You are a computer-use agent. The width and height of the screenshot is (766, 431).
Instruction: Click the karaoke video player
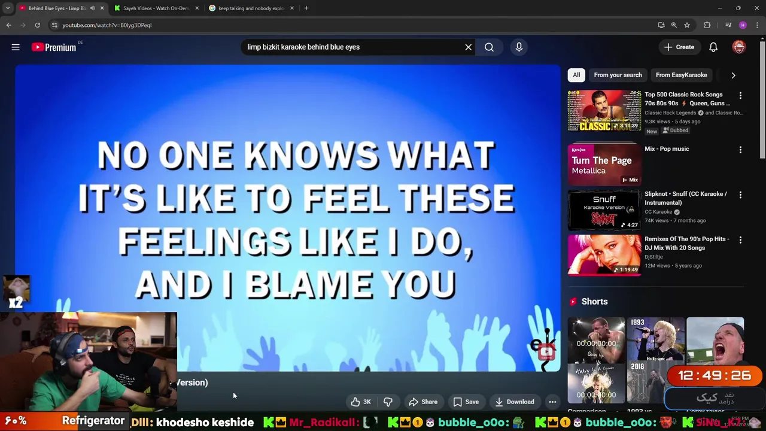click(x=288, y=218)
